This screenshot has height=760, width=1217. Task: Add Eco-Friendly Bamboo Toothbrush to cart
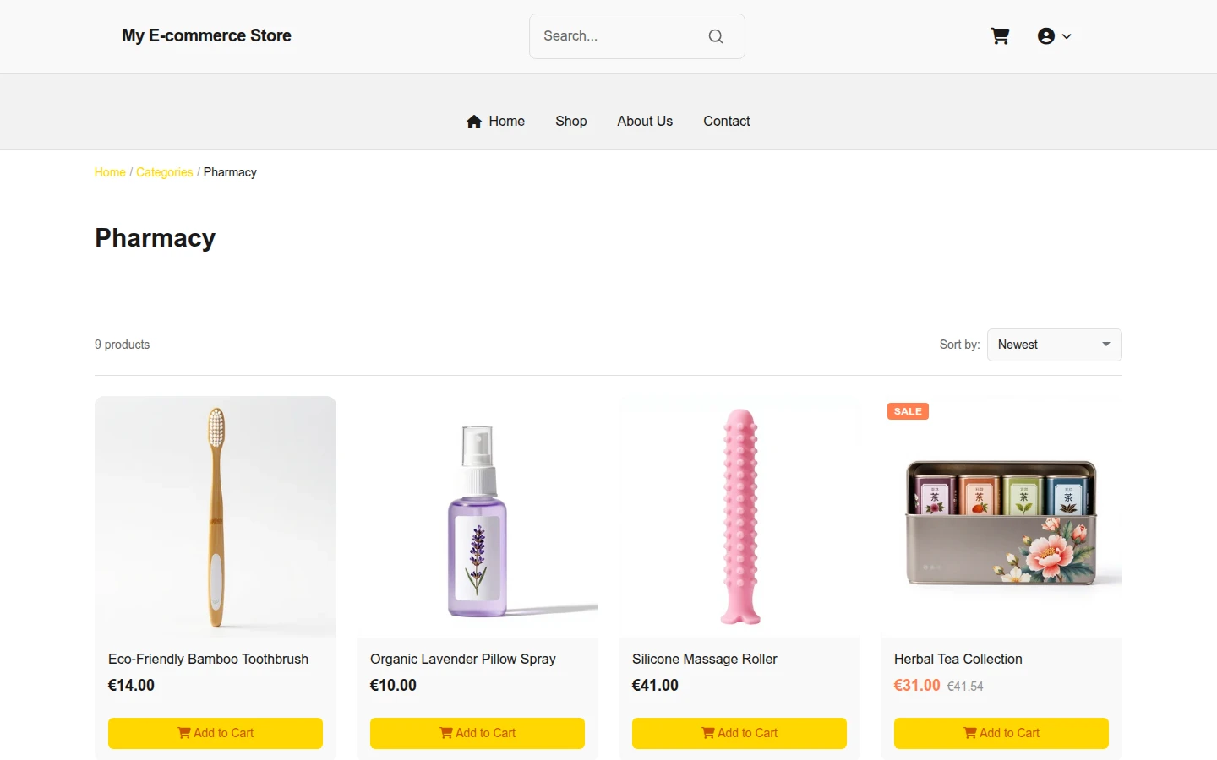pyautogui.click(x=216, y=733)
